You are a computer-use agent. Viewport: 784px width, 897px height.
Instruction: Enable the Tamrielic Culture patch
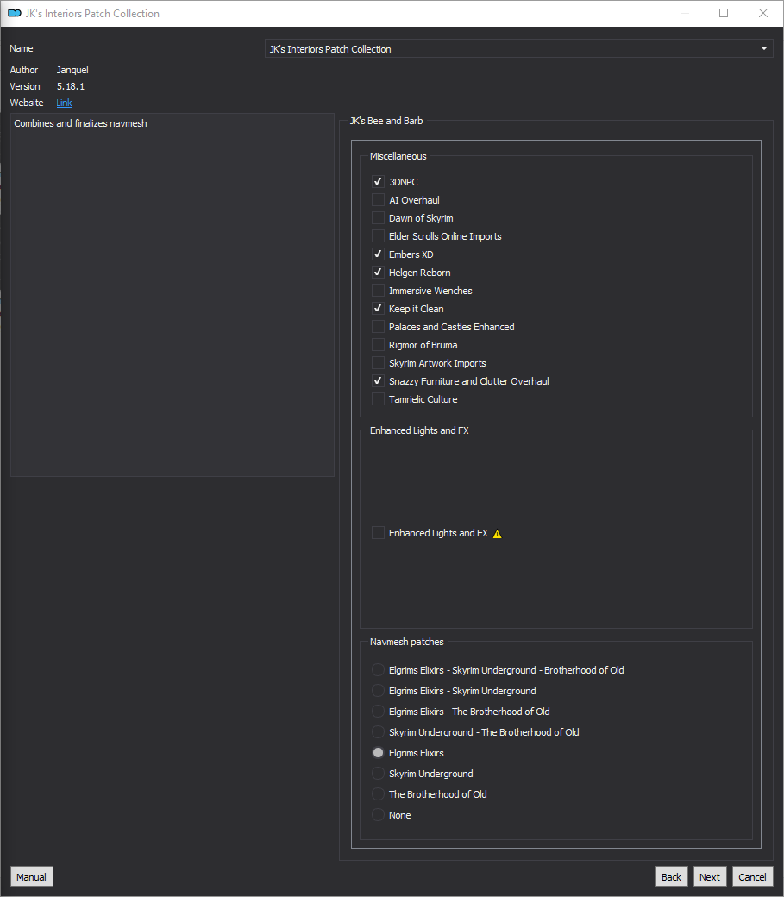378,399
